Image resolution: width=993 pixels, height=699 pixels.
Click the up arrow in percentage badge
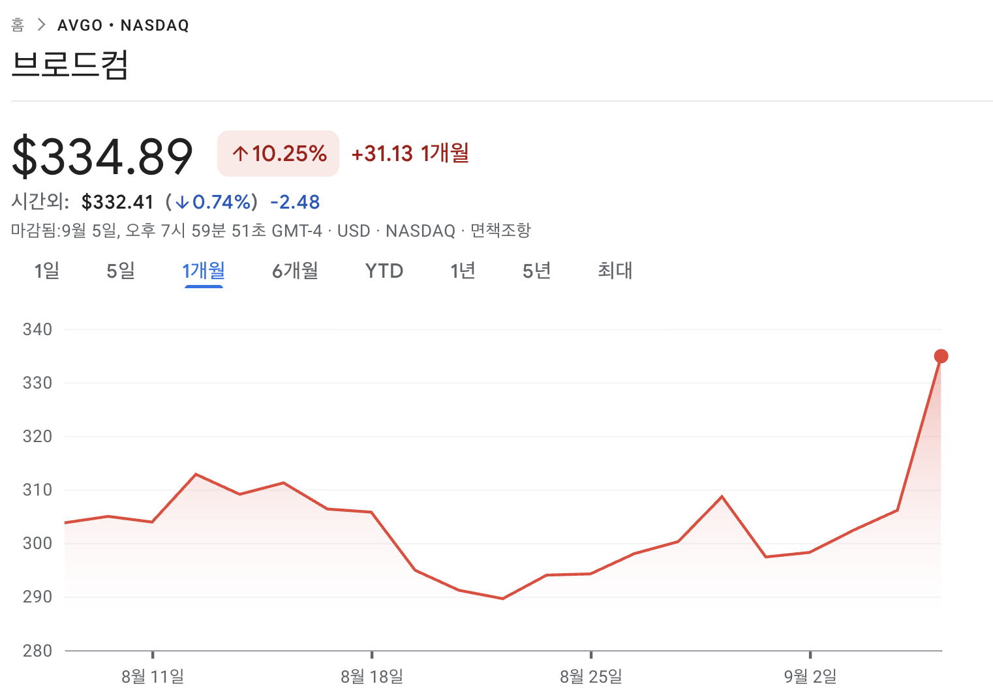(x=240, y=154)
